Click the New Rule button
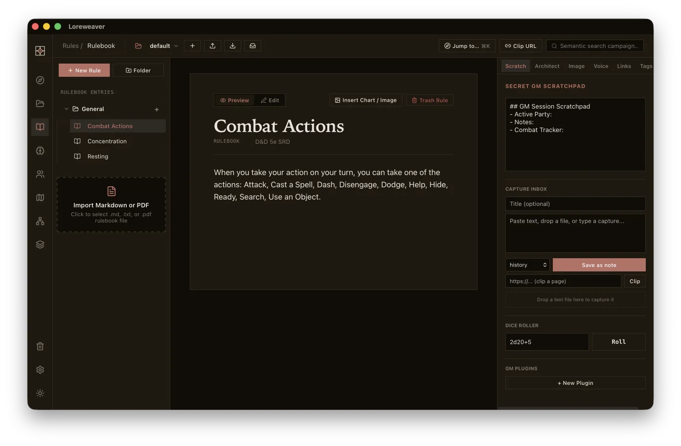Screen dimensions: 681x446 point(84,70)
